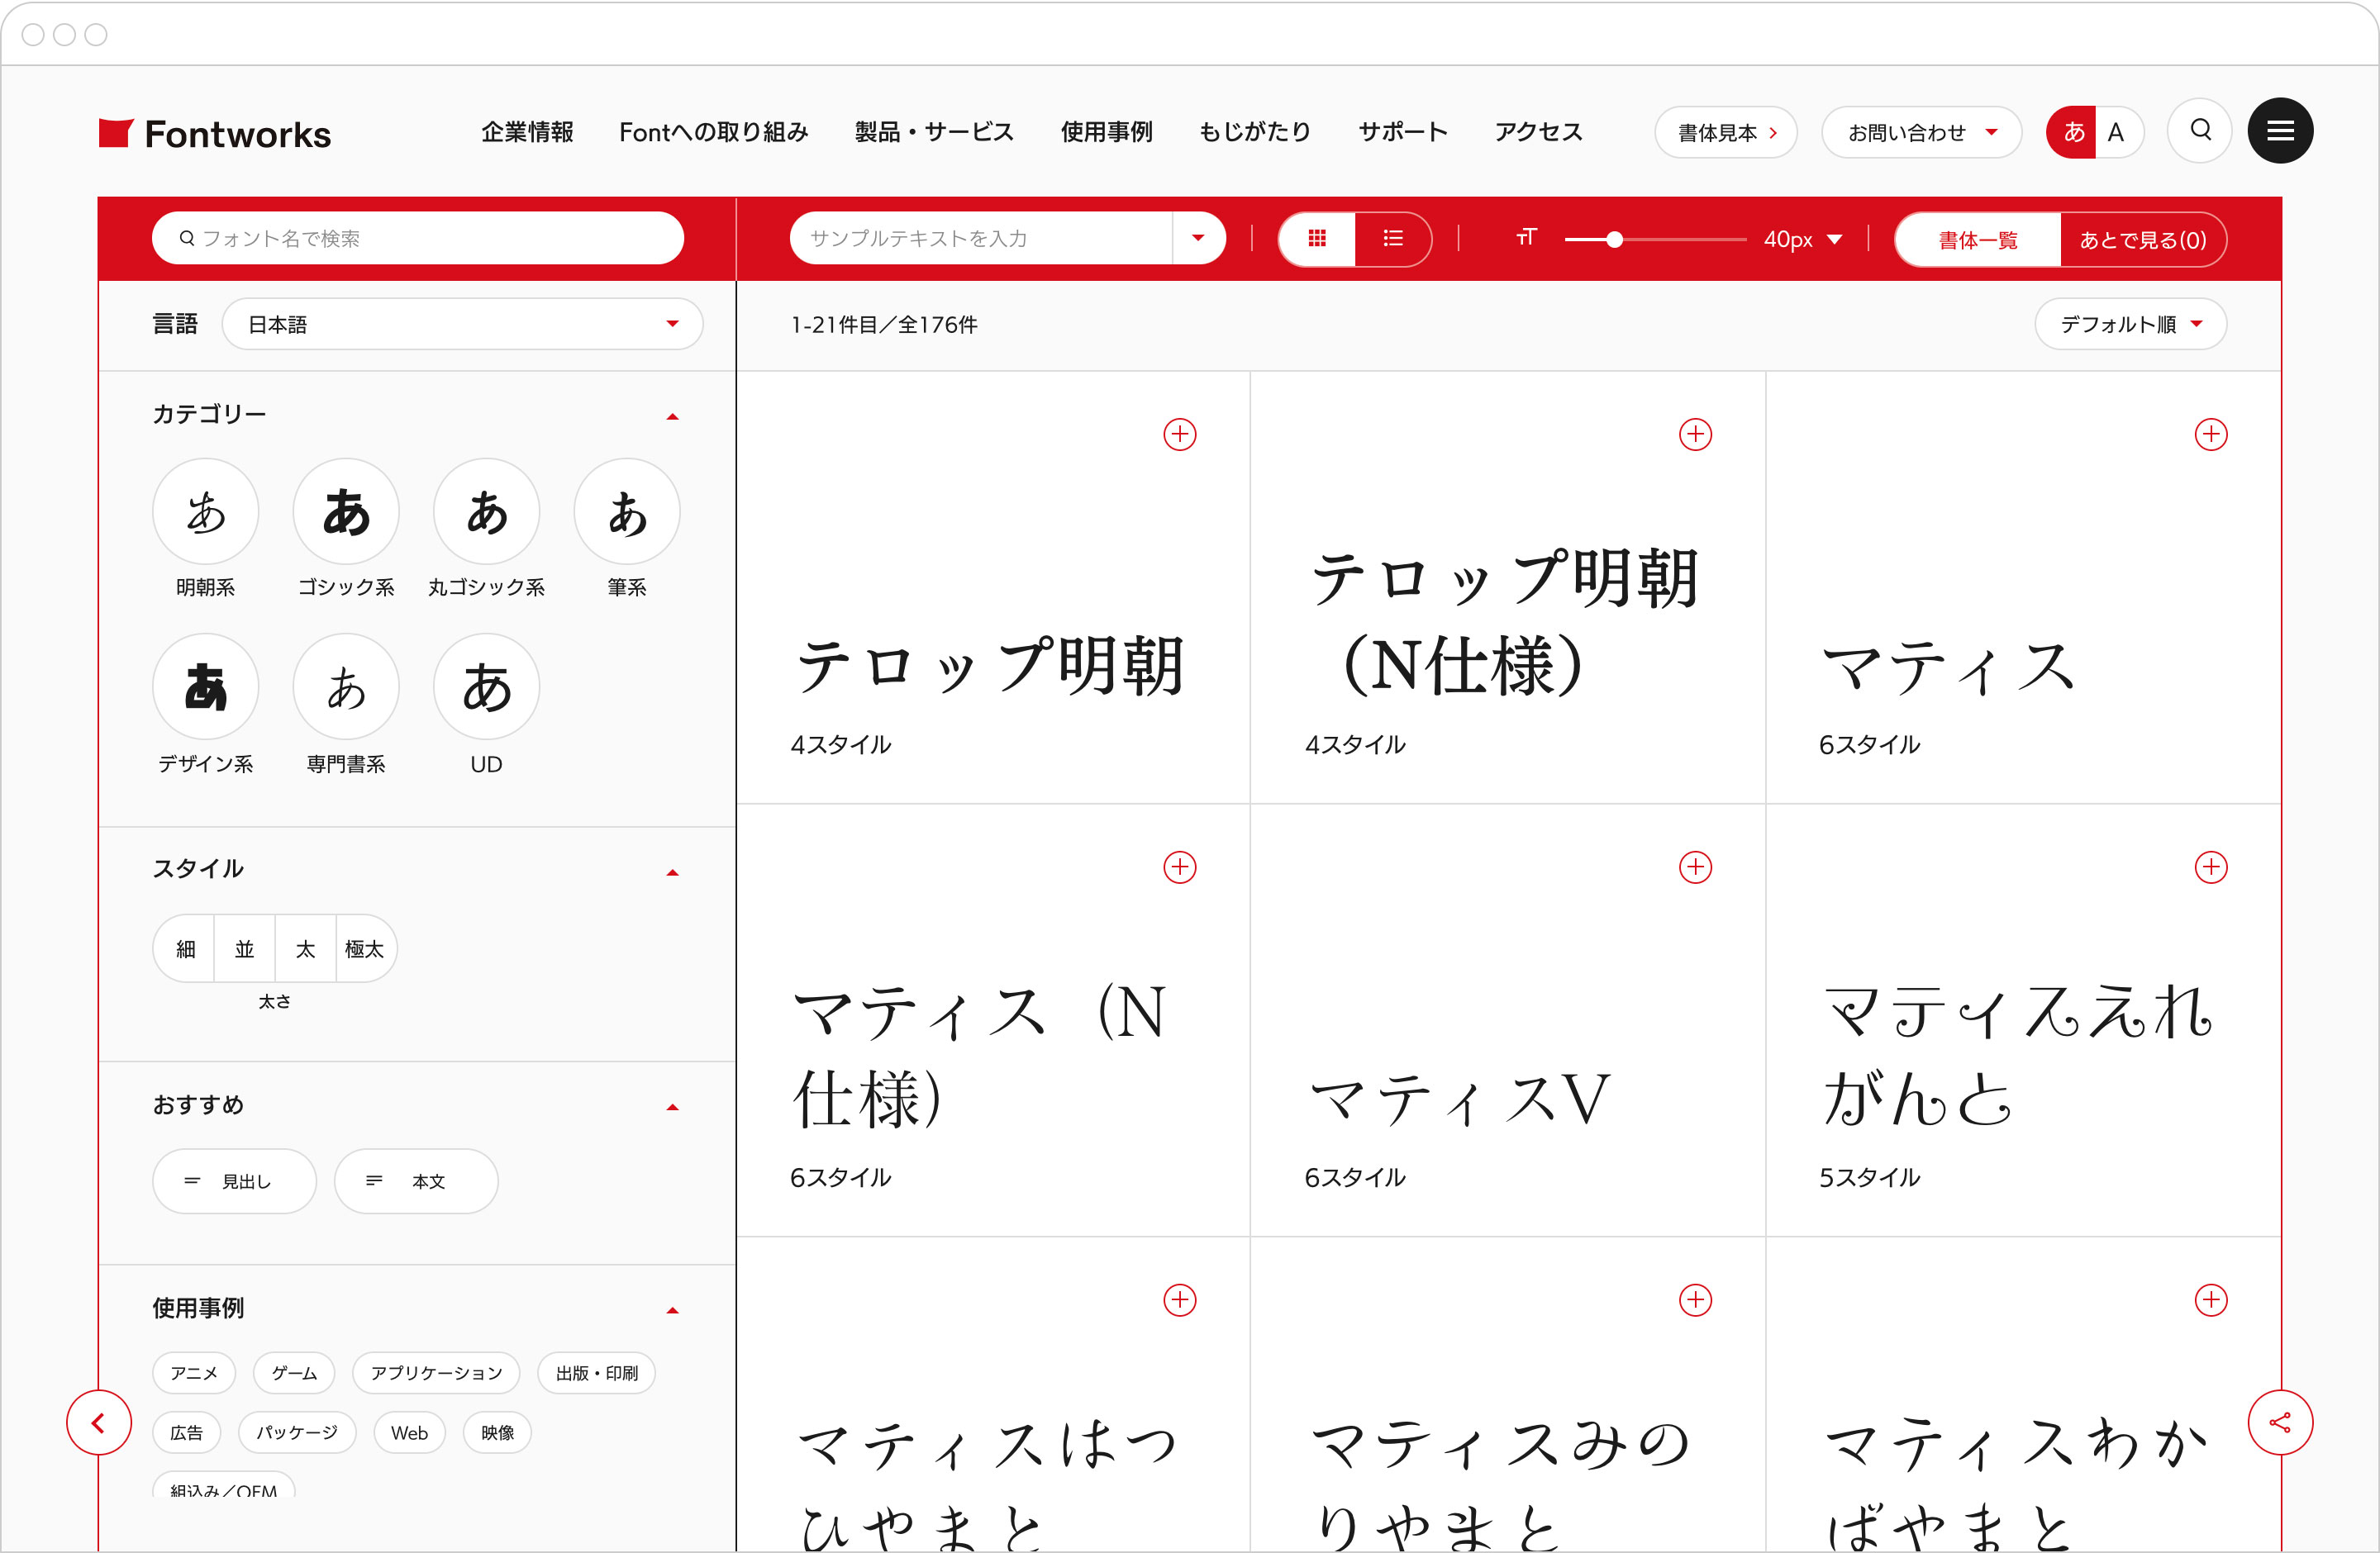Add テロップ明朝 to favorites with plus icon
This screenshot has height=1553, width=2380.
(1180, 434)
